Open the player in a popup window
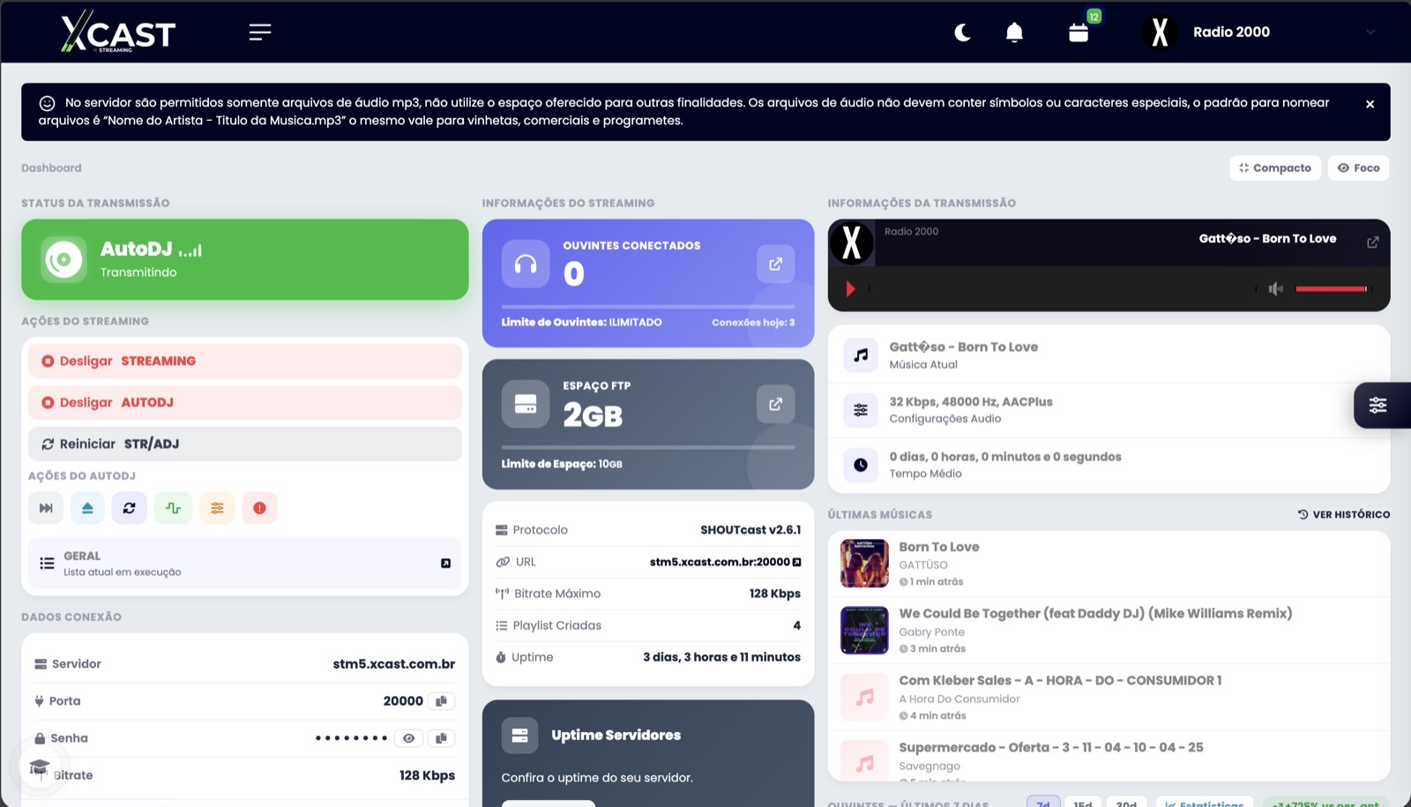The height and width of the screenshot is (807, 1411). pos(1372,243)
